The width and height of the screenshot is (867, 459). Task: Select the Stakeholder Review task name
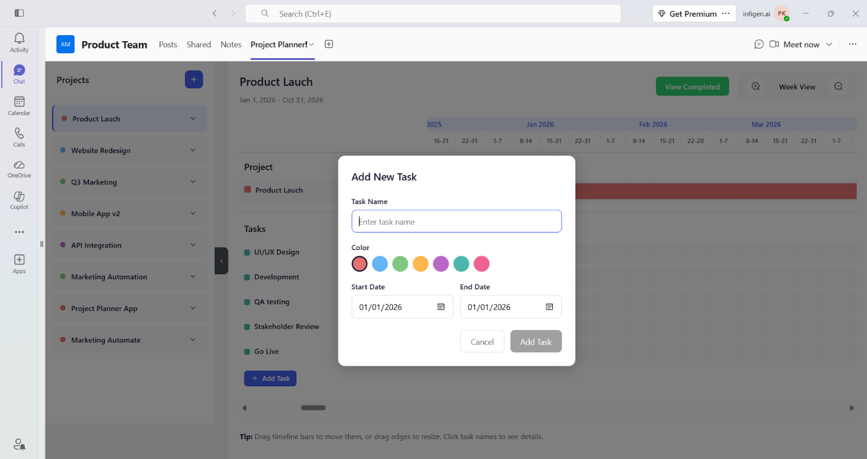tap(287, 326)
